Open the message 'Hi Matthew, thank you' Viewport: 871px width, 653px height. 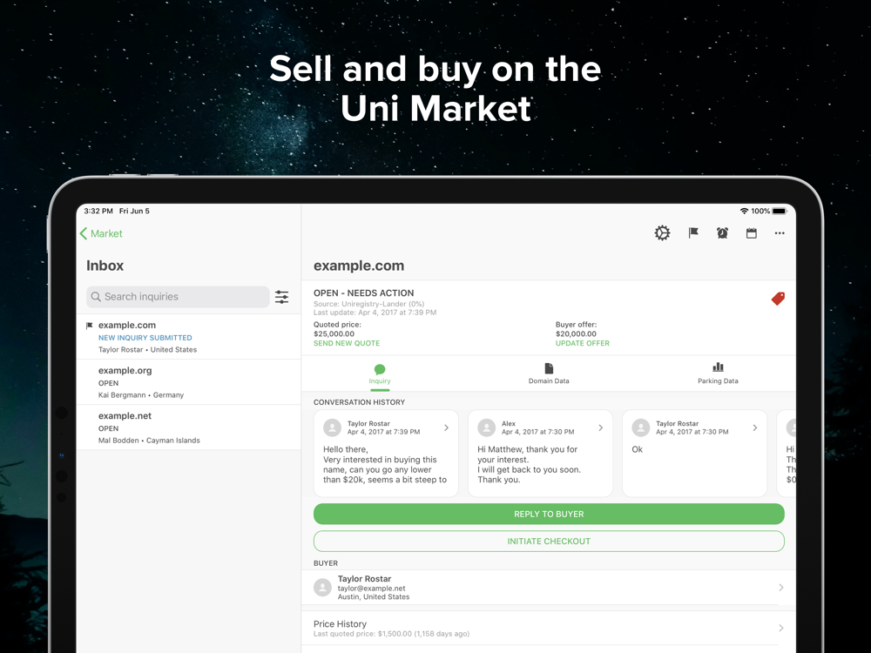541,454
